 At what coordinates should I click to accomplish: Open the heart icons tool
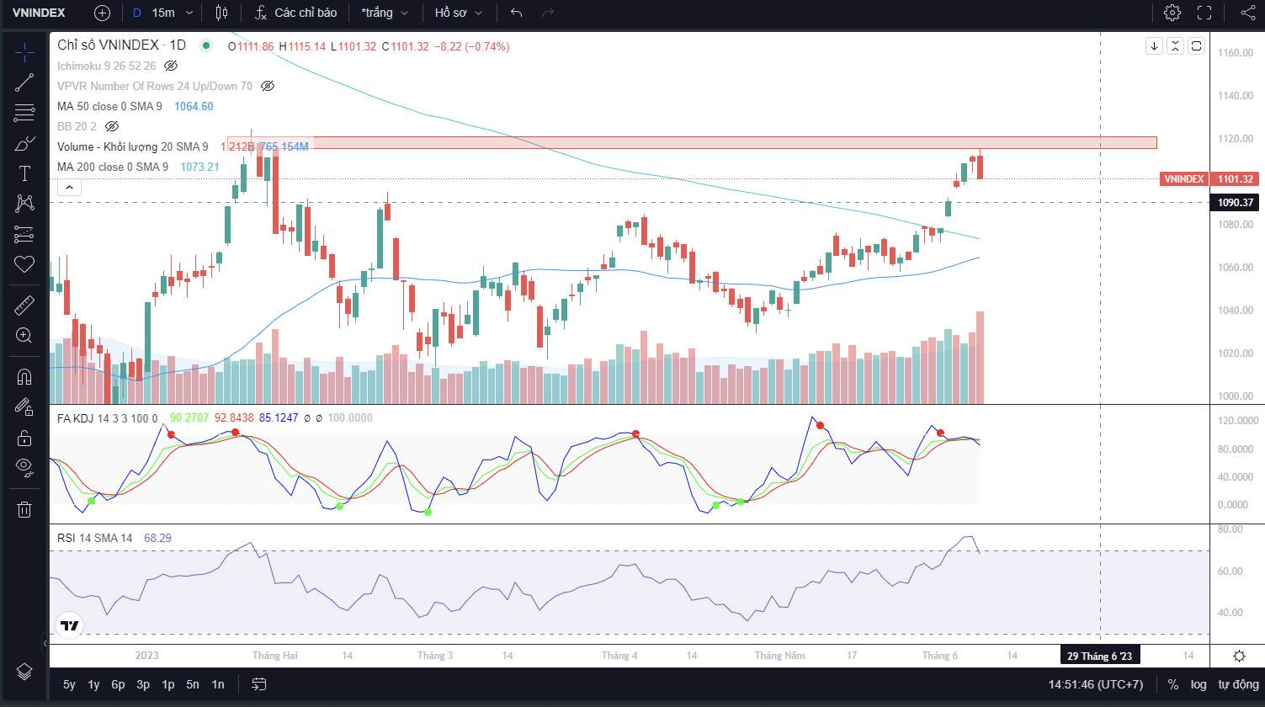click(x=24, y=264)
